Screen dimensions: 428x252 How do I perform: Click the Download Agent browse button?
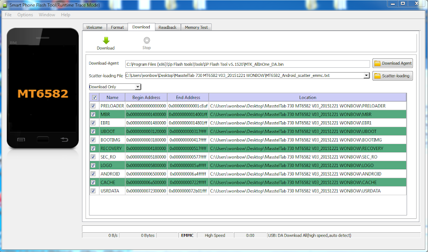pyautogui.click(x=393, y=63)
